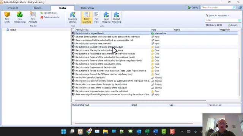Select the Data tab

point(62,8)
